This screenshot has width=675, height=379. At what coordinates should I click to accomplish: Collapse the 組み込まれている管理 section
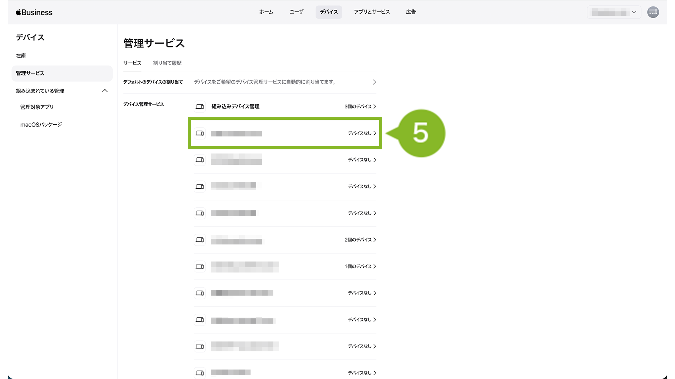click(x=105, y=91)
